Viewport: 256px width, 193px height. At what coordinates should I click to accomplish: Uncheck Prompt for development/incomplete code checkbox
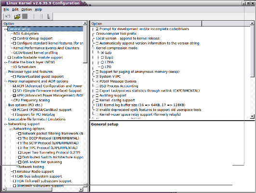coord(97,29)
